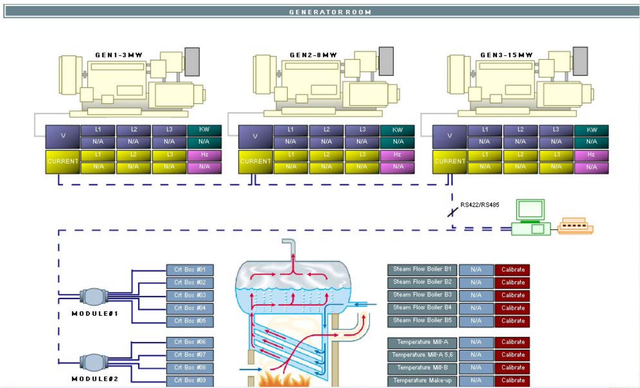The height and width of the screenshot is (388, 640).
Task: Open Crt Box #01
Action: click(x=190, y=270)
